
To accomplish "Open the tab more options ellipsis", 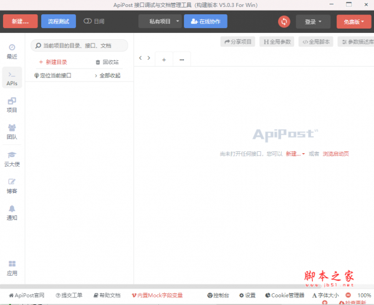I will pyautogui.click(x=182, y=60).
